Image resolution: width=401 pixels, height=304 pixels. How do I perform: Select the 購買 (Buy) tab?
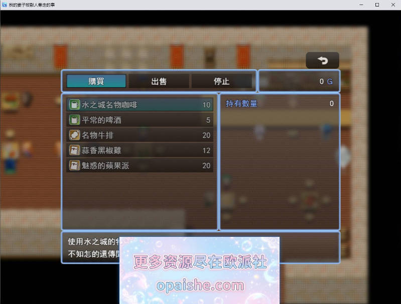click(96, 81)
